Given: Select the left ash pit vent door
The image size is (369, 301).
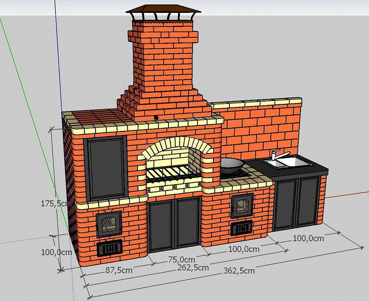Looking at the screenshot, I should pos(110,248).
